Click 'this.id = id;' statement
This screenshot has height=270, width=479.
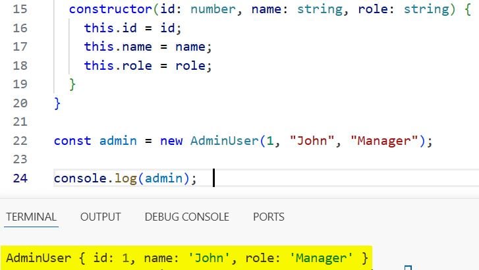point(133,28)
